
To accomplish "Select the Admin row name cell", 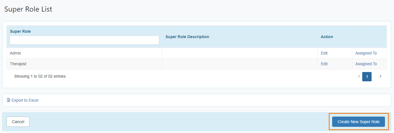I will [84, 53].
